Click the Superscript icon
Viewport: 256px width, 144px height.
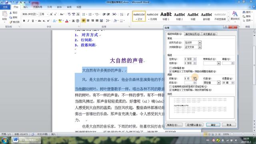pyautogui.click(x=48, y=21)
